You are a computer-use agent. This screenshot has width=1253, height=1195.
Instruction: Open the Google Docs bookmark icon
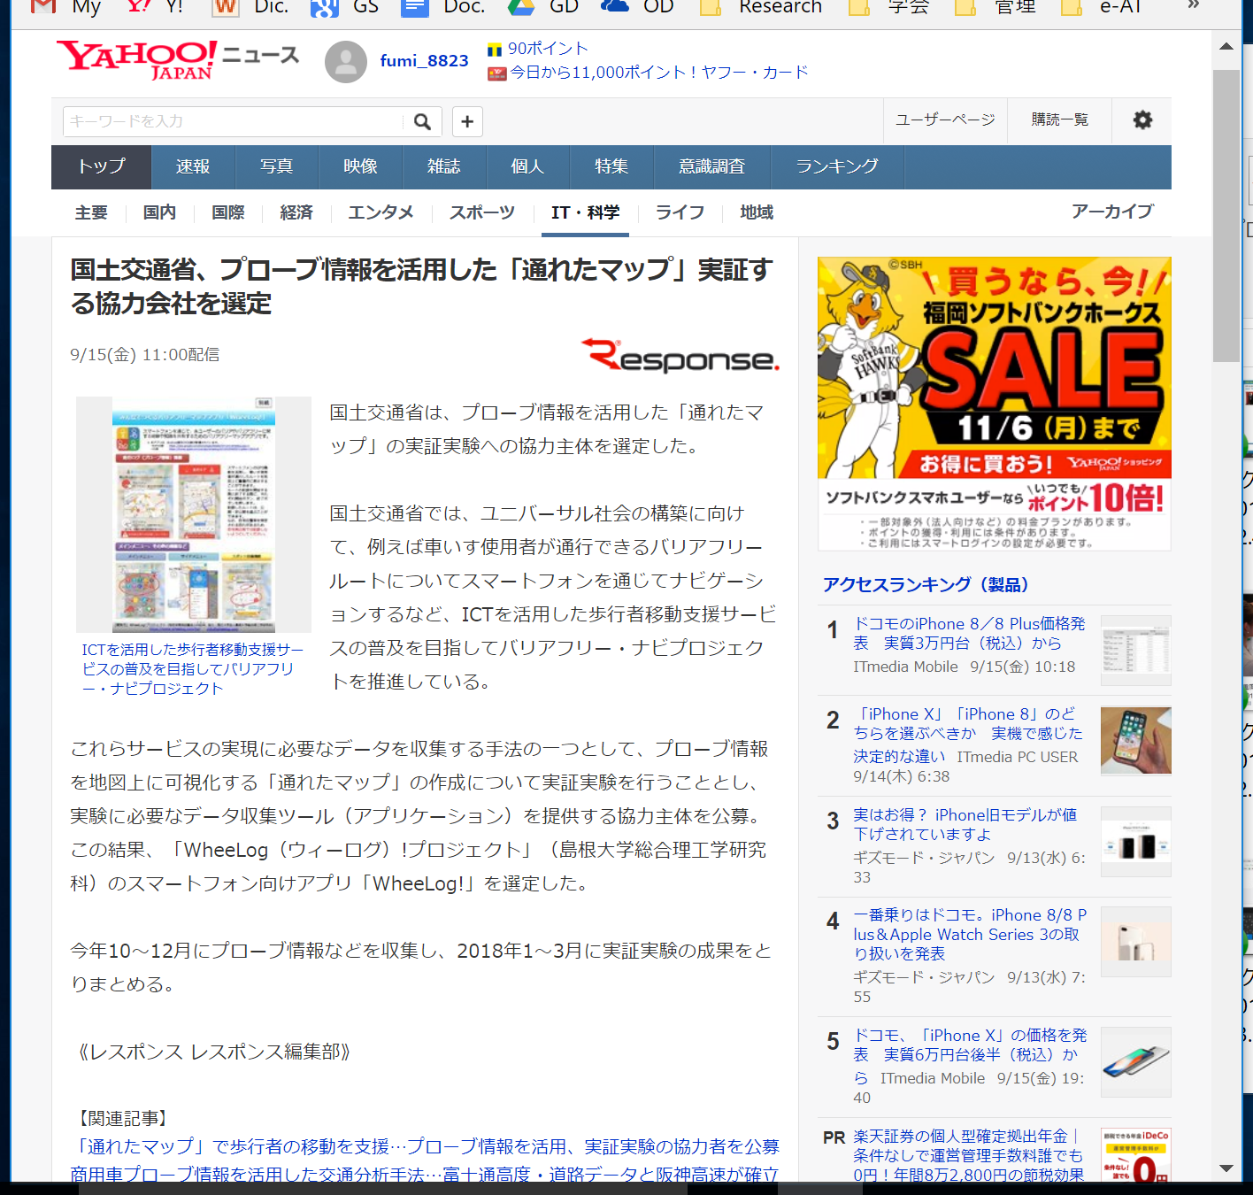tap(414, 6)
